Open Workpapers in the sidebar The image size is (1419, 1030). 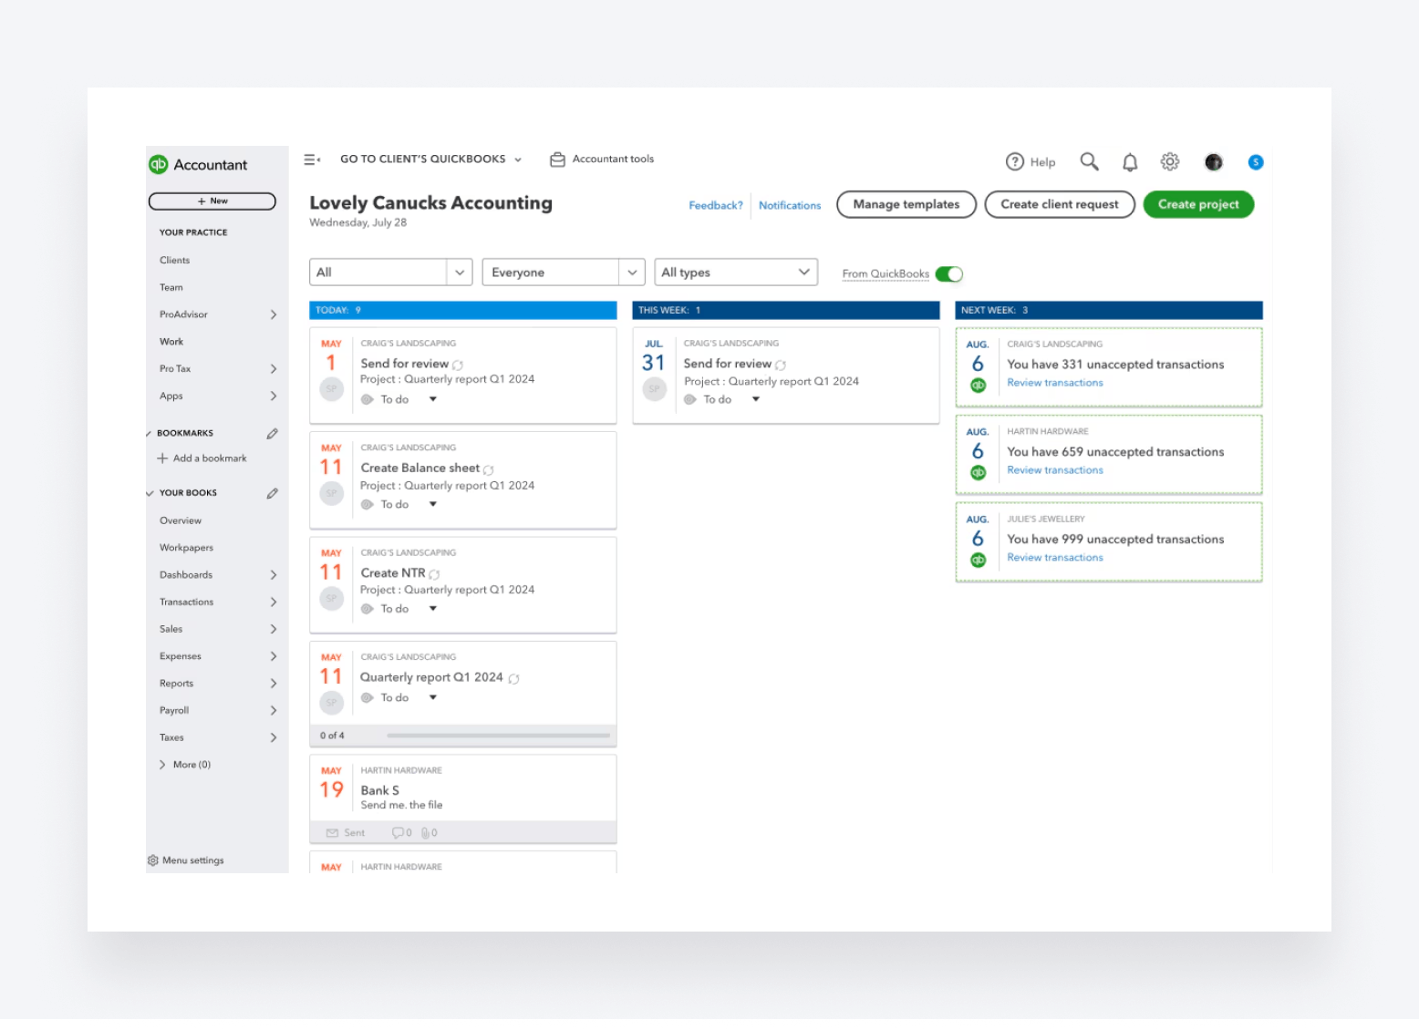[x=186, y=548]
